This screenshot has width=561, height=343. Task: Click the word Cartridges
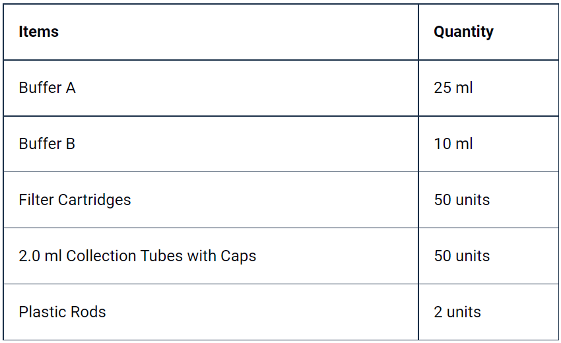94,200
